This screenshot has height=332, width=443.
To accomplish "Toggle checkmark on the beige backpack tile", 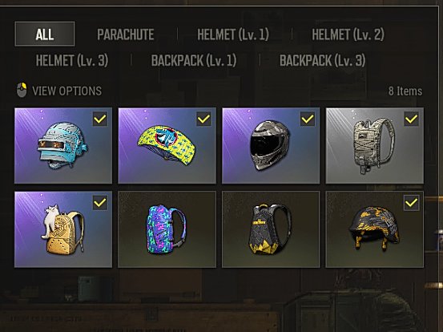I will point(412,119).
